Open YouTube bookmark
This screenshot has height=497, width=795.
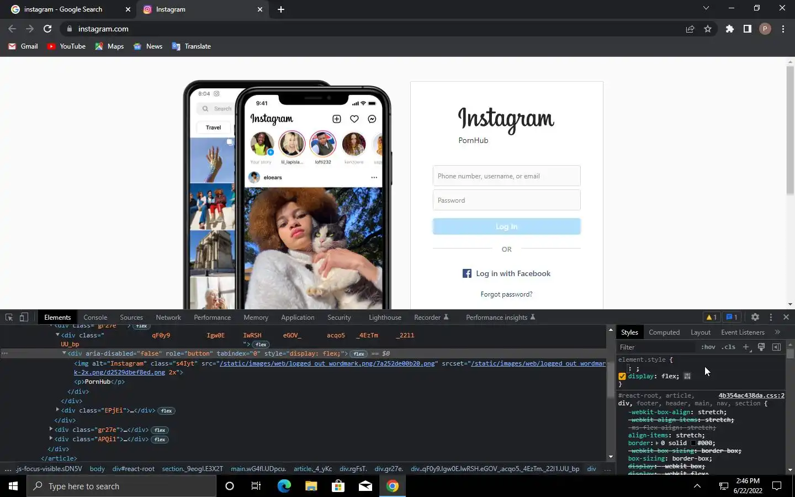click(x=66, y=46)
